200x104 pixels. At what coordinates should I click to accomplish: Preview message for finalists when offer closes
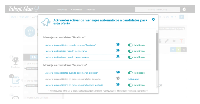(118, 57)
